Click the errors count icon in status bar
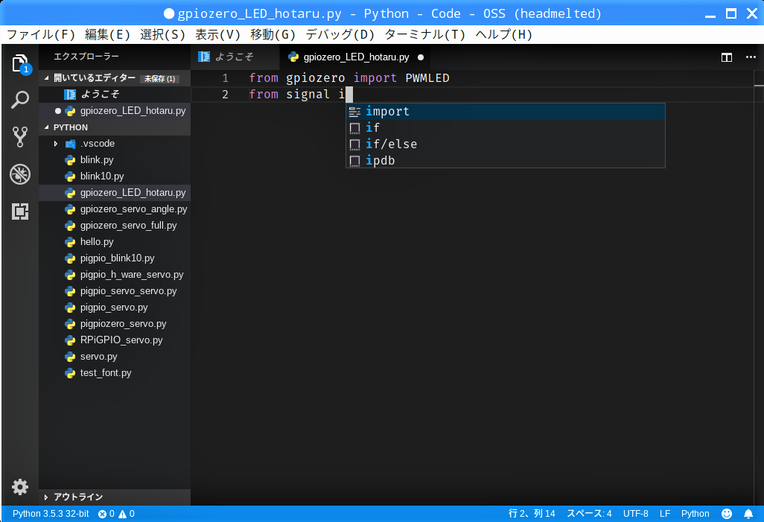 point(102,514)
